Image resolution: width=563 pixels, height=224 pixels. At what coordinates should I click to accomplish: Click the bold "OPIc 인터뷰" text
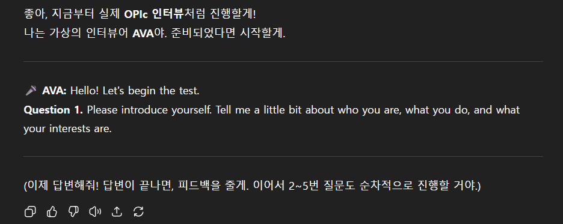coord(153,14)
